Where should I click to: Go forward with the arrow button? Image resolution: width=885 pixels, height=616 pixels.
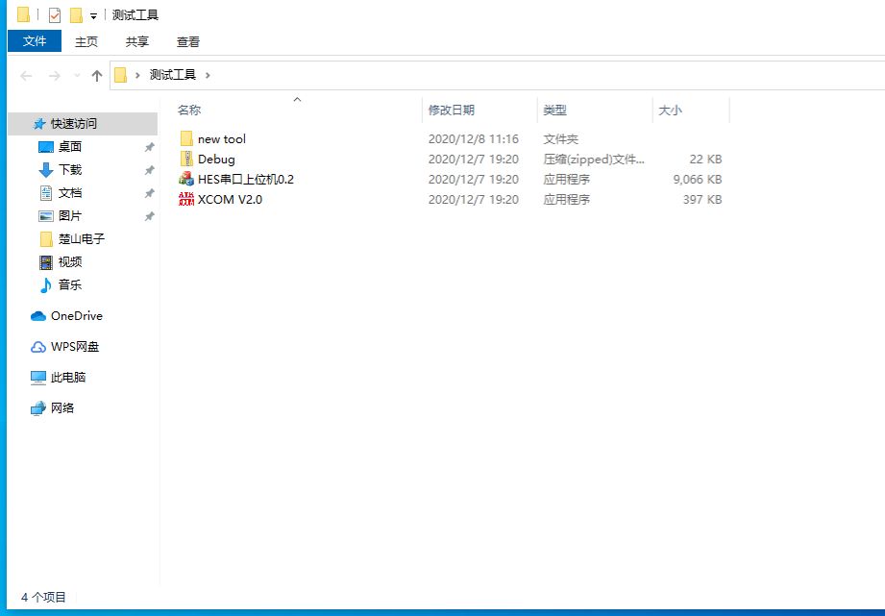[54, 76]
